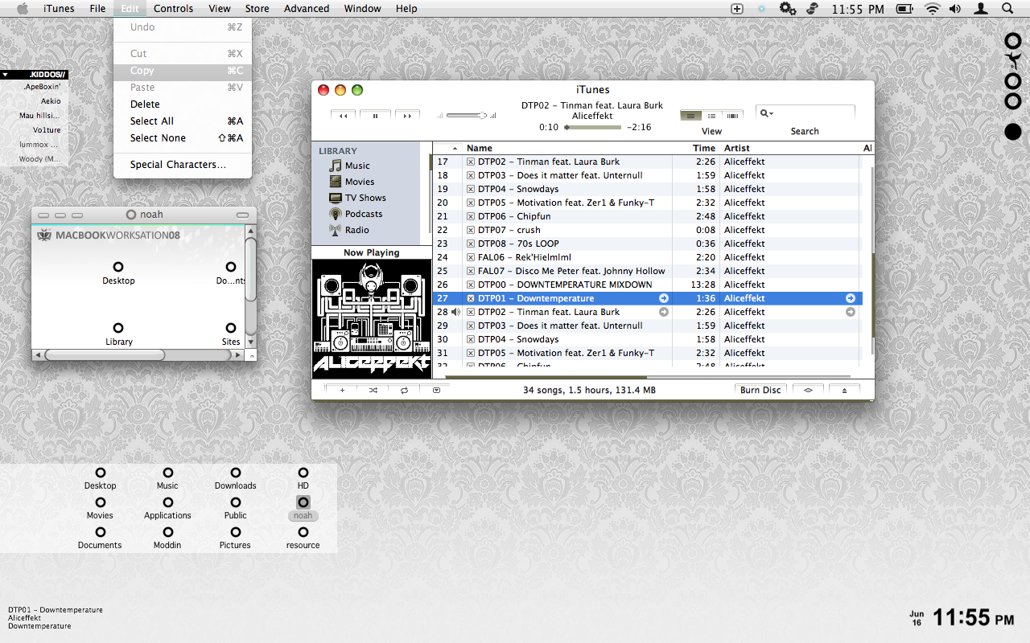The image size is (1030, 643).
Task: Open Library in noah Finder window
Action: tap(118, 334)
